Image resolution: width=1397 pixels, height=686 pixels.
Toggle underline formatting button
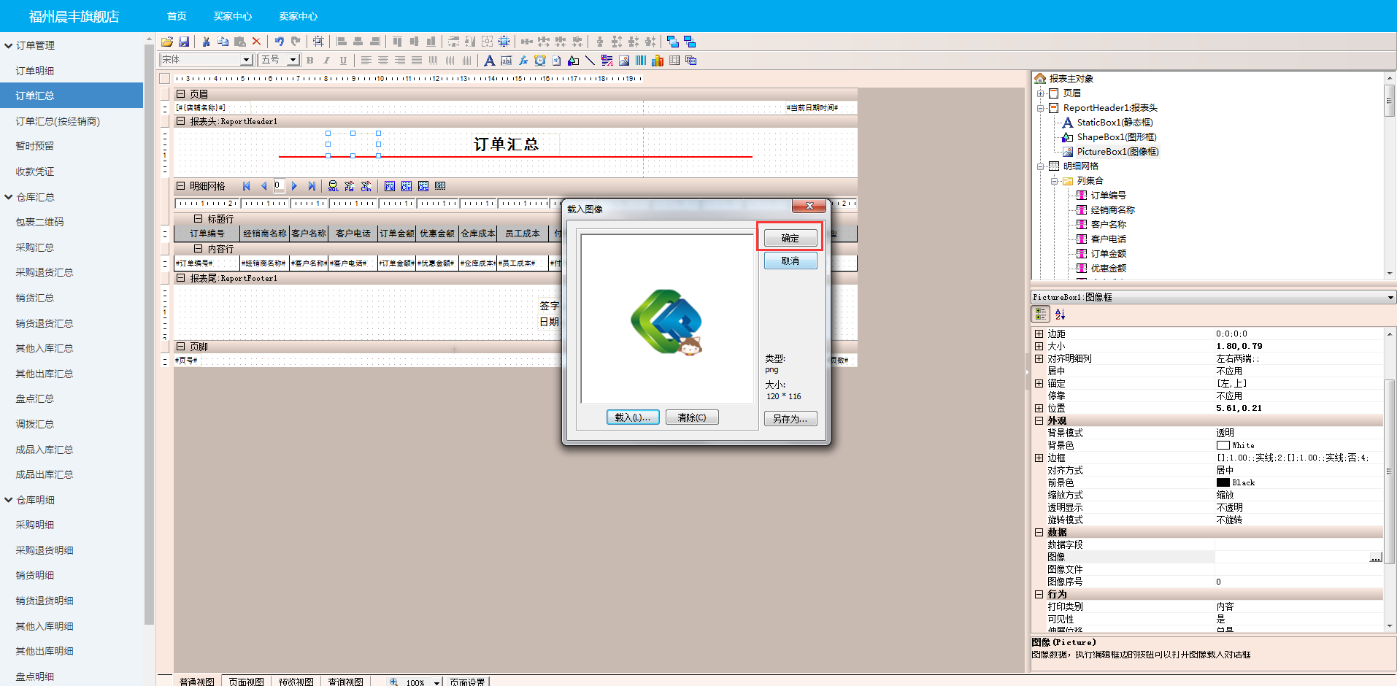coord(343,61)
